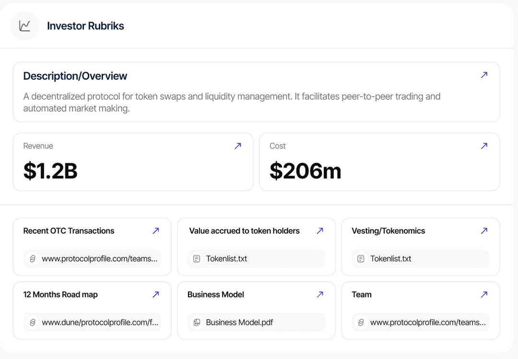Open Value accrued to token holders arrow
Viewport: 518px width, 359px height.
320,231
